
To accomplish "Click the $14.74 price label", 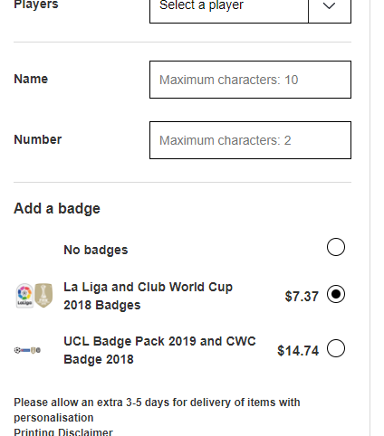I will pyautogui.click(x=298, y=351).
